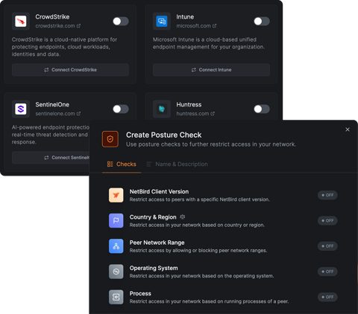Click the Create Posture Check shield icon
Viewport: 358px width, 314px height.
coord(110,139)
